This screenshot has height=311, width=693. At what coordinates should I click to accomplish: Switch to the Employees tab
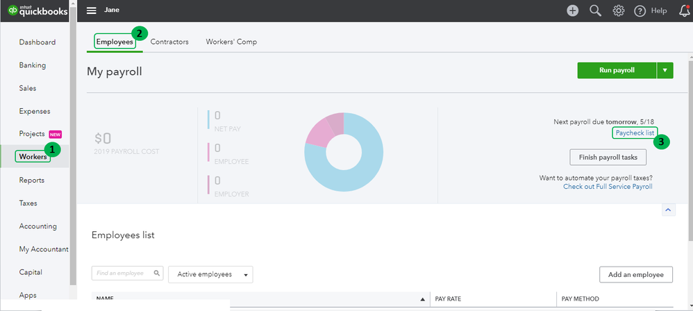115,42
